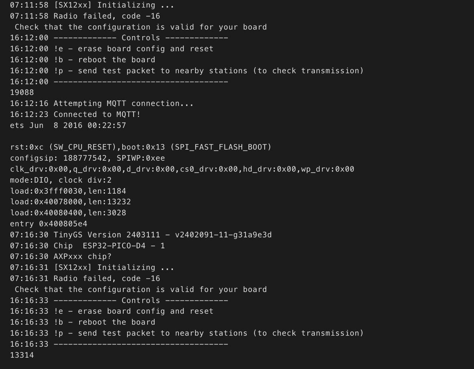The image size is (474, 369).
Task: Click the "AXPxxx chip?" log line
Action: click(61, 256)
